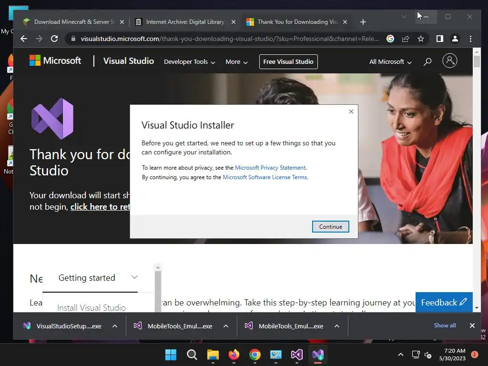Click the address bar URL
Image resolution: width=488 pixels, height=366 pixels.
pos(230,39)
